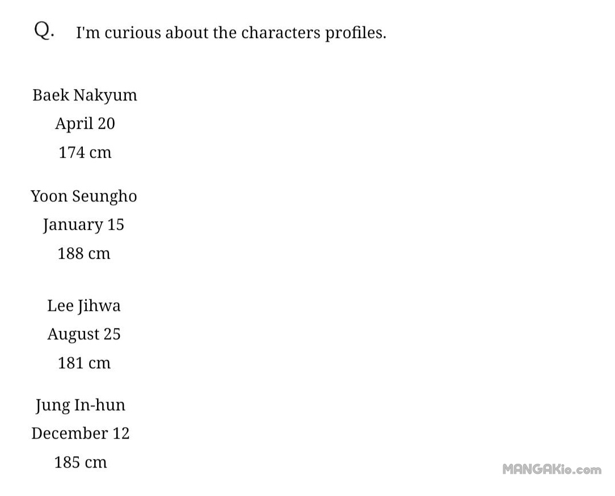Viewport: 615px width, 496px height.
Task: Click the birthday "January 15"
Action: [x=83, y=225]
